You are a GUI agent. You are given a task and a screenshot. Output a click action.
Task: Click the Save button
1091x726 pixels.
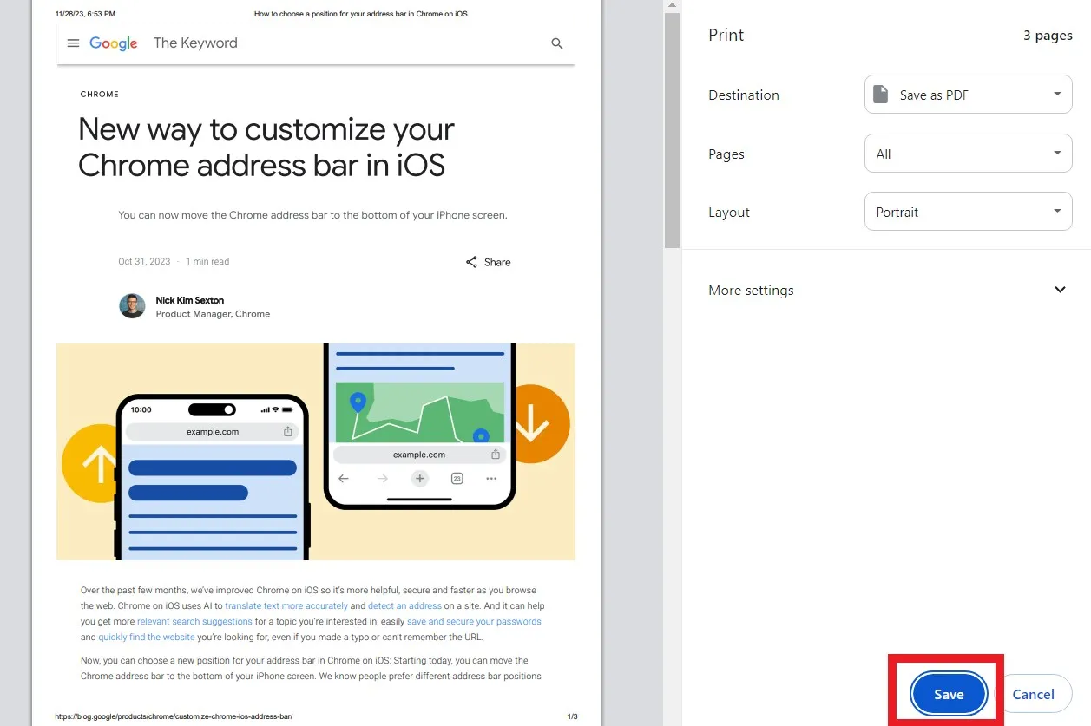[947, 694]
